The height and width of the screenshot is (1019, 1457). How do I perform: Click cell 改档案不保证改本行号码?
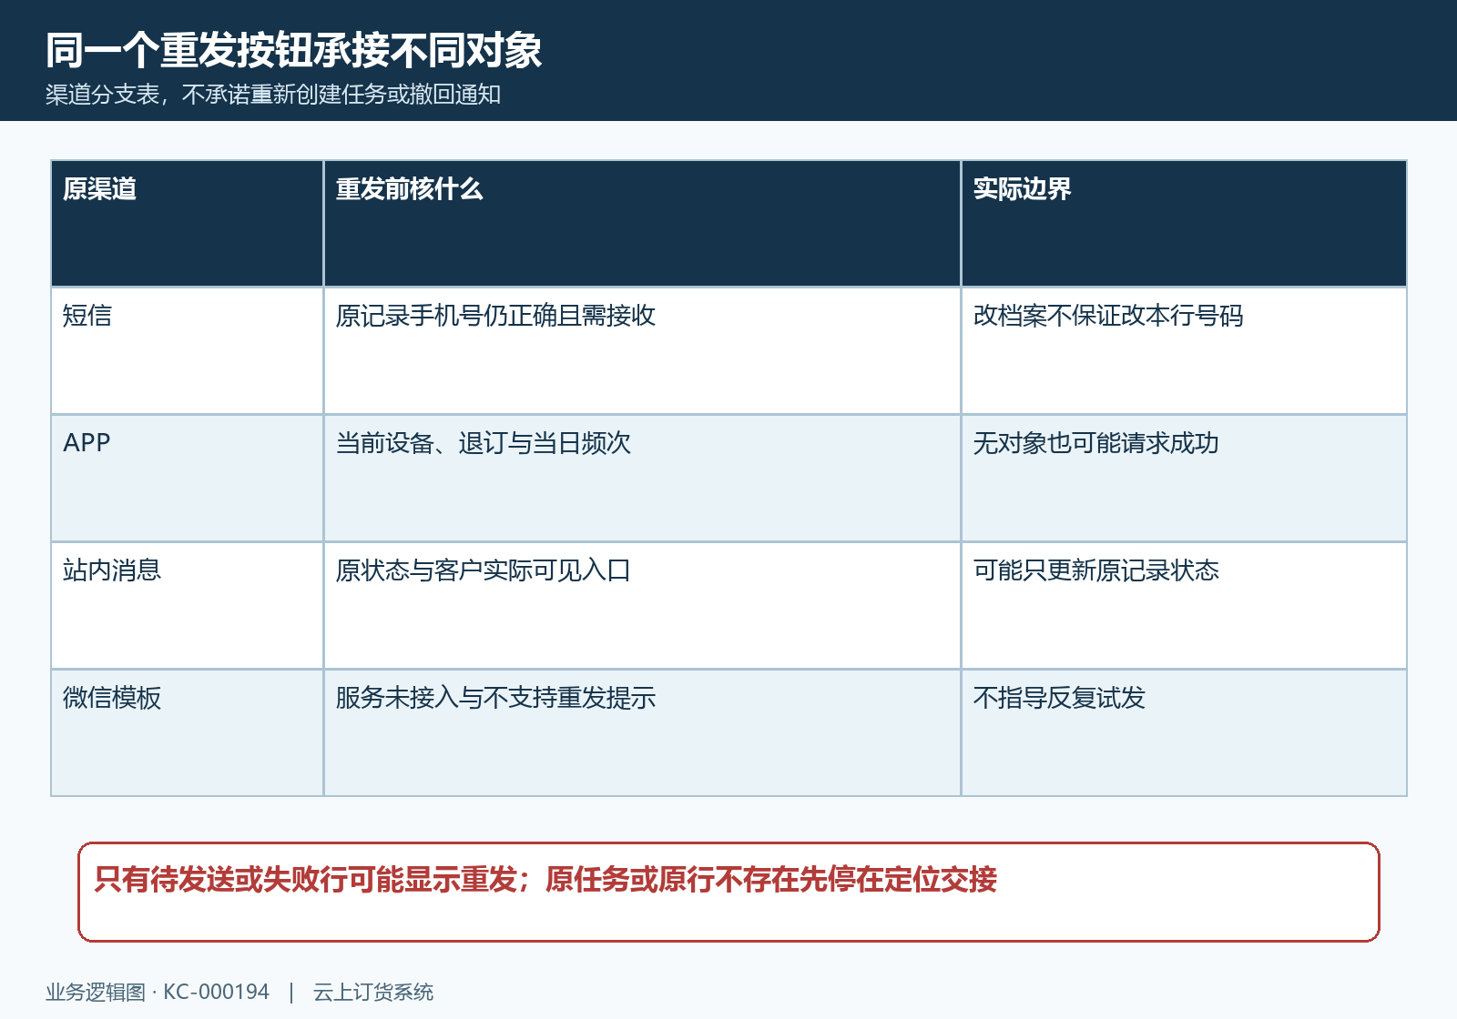coord(1184,351)
